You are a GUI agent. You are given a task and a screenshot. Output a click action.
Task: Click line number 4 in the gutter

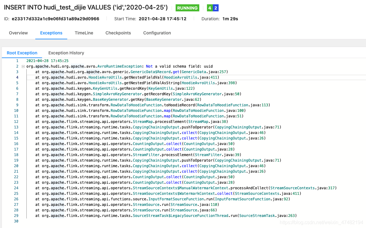(x=17, y=77)
